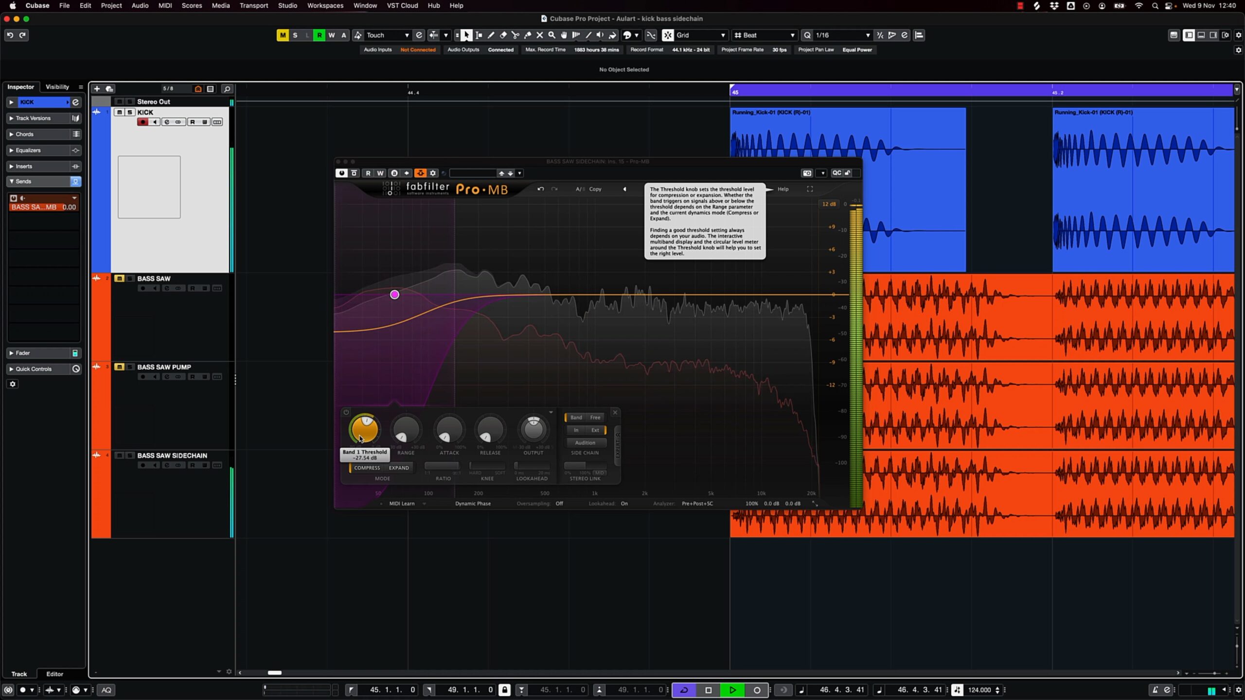1245x700 pixels.
Task: Select the Time Warp tool
Action: 576,35
